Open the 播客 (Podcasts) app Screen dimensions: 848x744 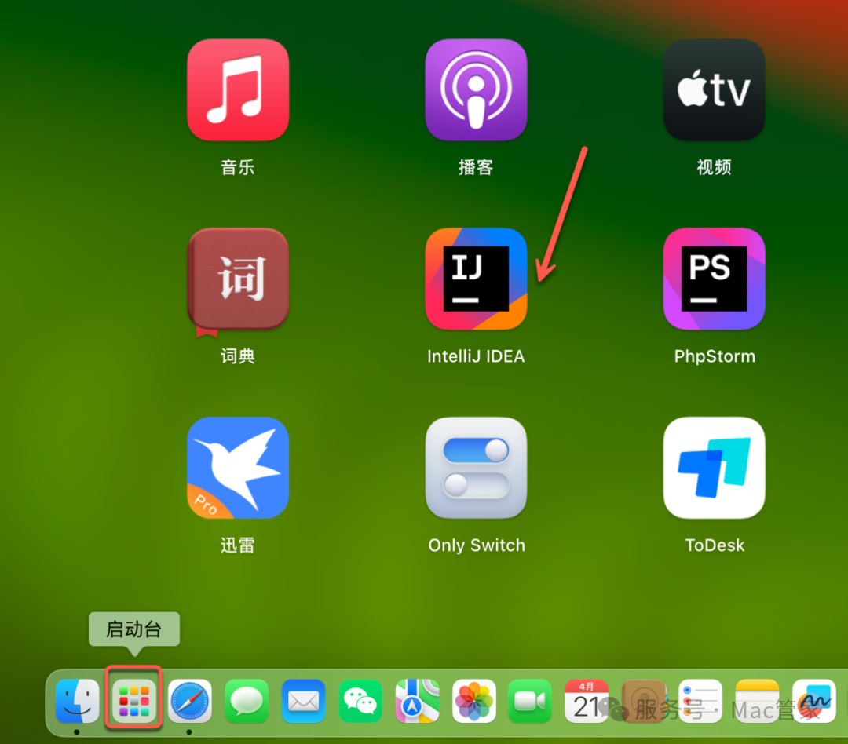click(476, 89)
